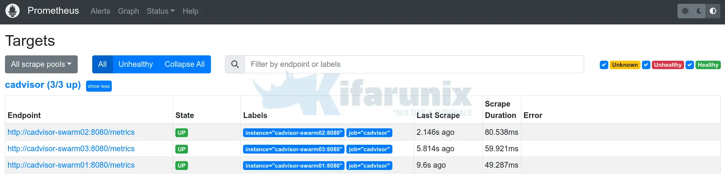Click the cadvisor (3/3 up) heading link
Image resolution: width=725 pixels, height=186 pixels.
point(43,85)
